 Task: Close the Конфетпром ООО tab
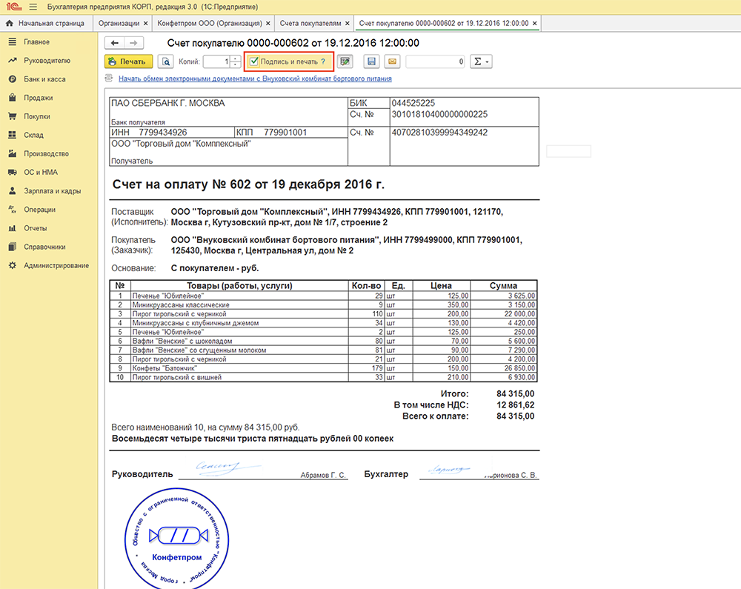[x=268, y=23]
